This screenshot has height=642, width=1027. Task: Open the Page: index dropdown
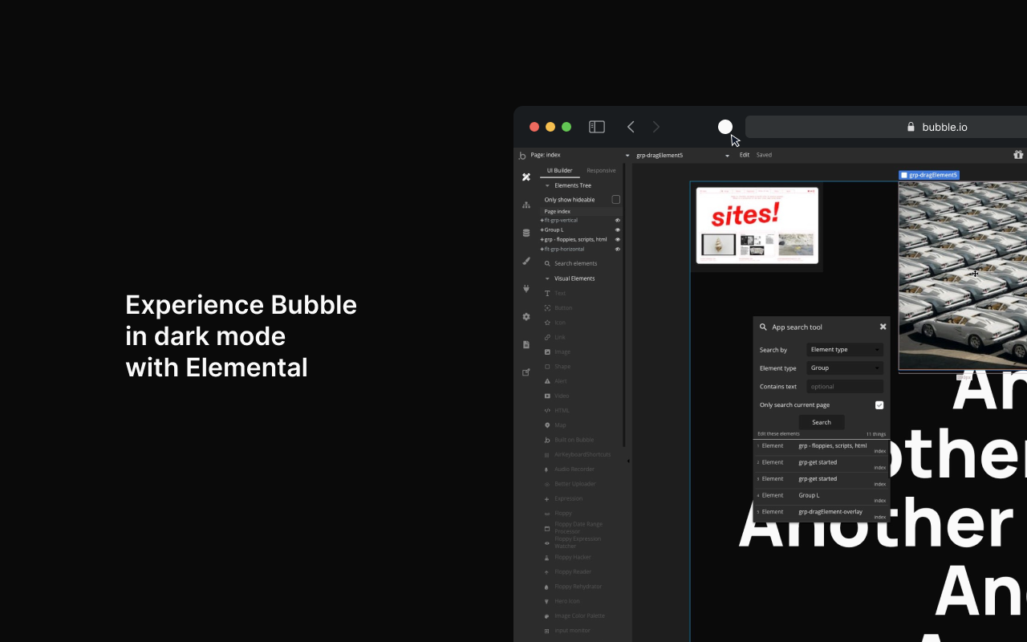pos(580,155)
